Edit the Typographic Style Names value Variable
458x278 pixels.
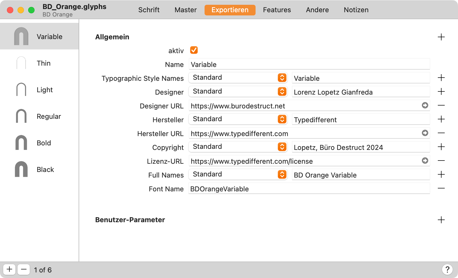coord(361,78)
